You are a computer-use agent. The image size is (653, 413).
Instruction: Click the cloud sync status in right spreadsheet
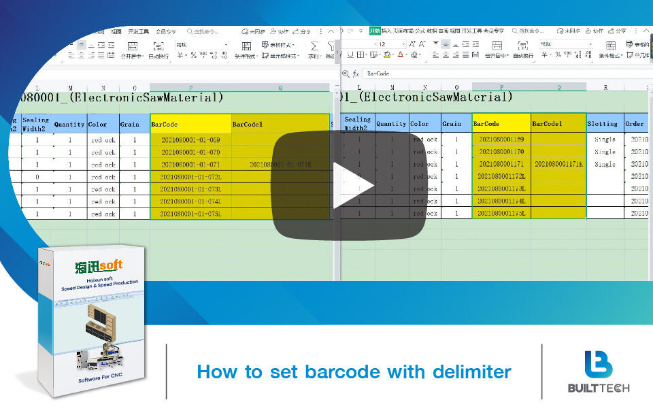[x=568, y=31]
